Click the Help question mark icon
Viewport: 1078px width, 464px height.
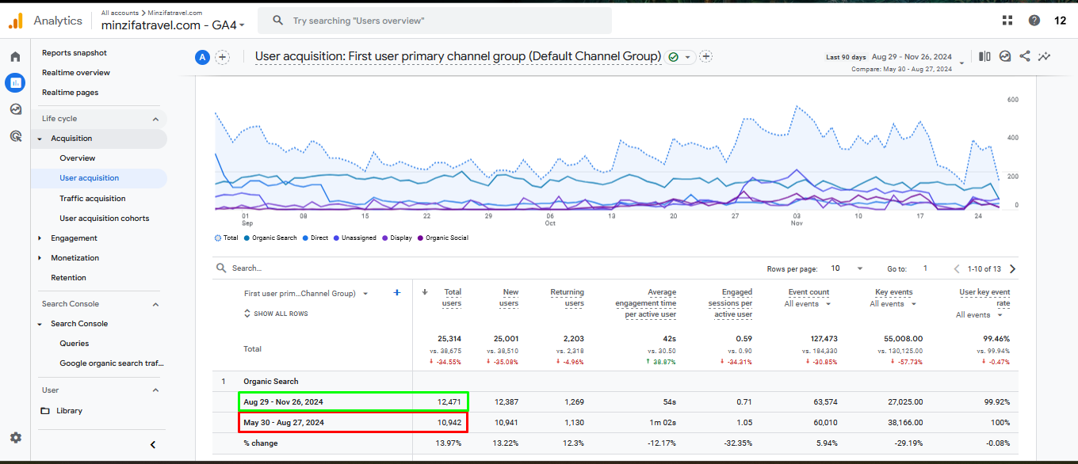click(x=1034, y=20)
